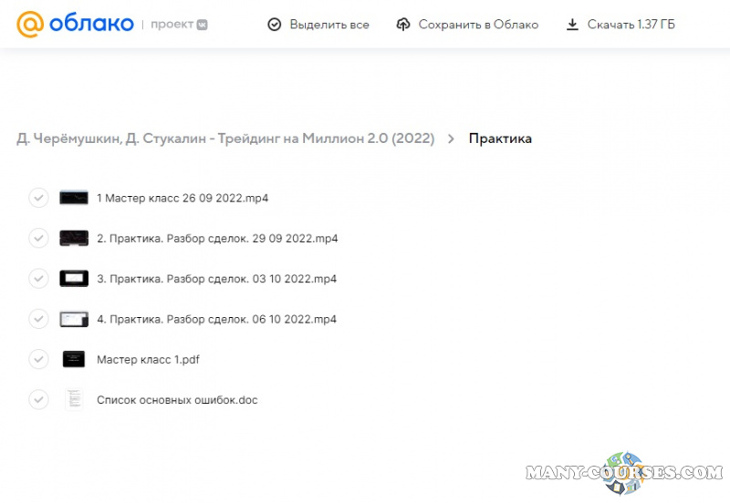
Task: Select checkbox for 3. Практика 03 10 2022.mp4
Action: click(x=38, y=278)
